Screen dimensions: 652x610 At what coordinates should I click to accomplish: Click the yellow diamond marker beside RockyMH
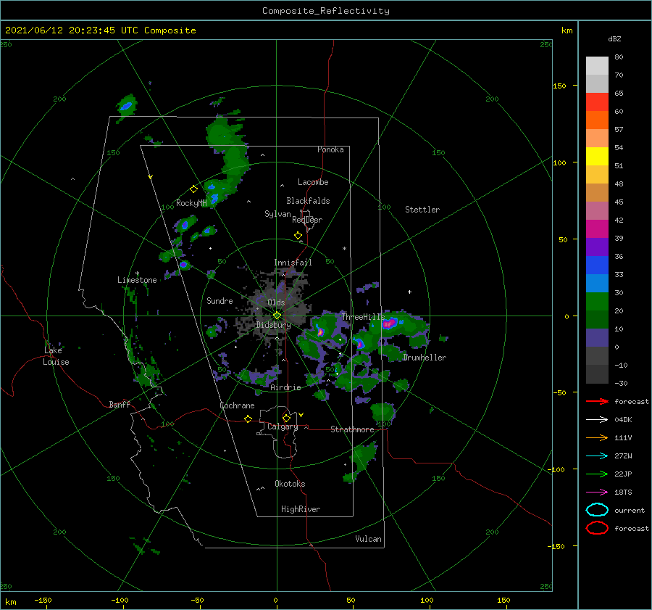click(193, 189)
